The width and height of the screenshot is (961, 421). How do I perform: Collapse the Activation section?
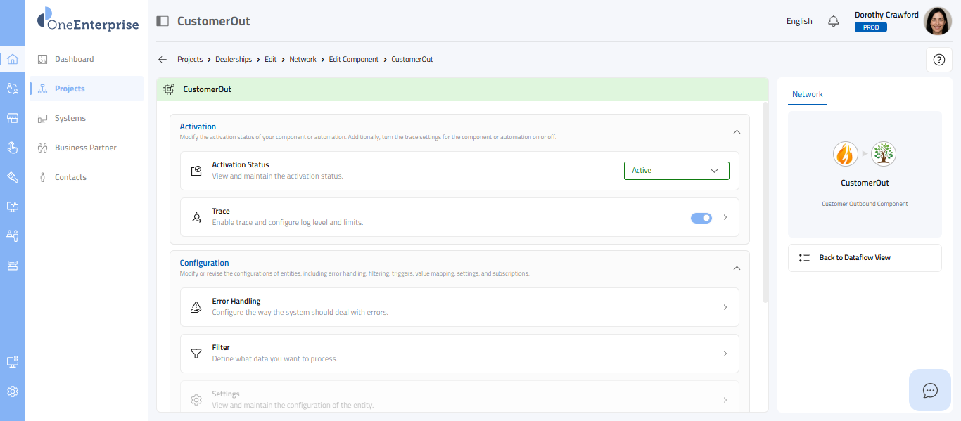(x=737, y=131)
